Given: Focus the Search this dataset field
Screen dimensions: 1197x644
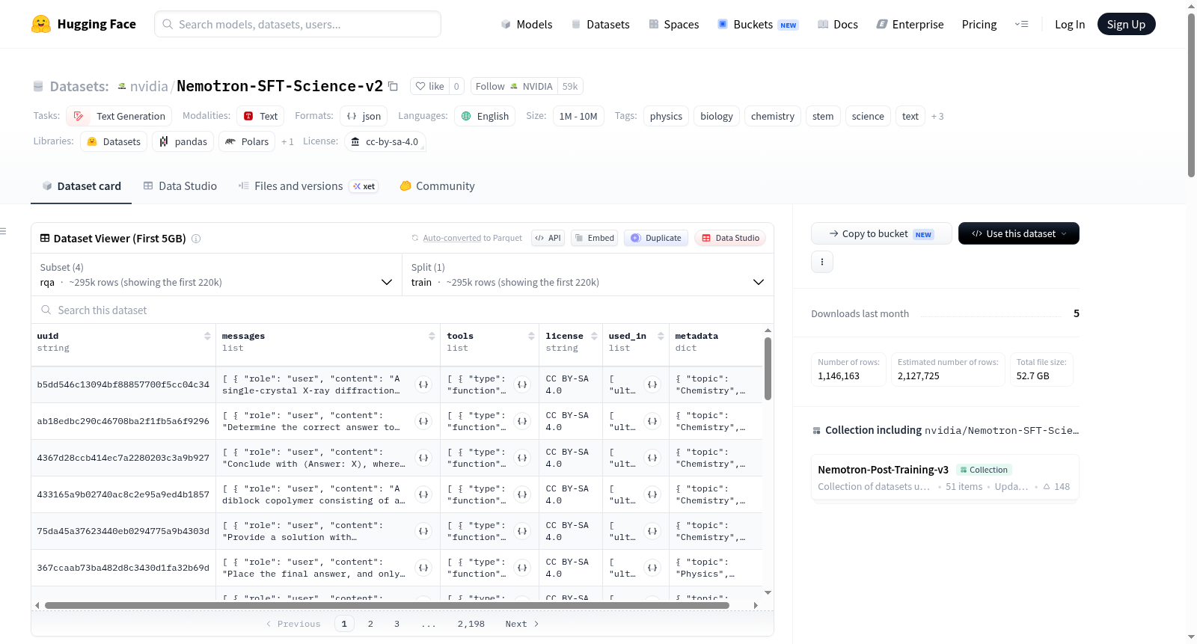Looking at the screenshot, I should (402, 310).
